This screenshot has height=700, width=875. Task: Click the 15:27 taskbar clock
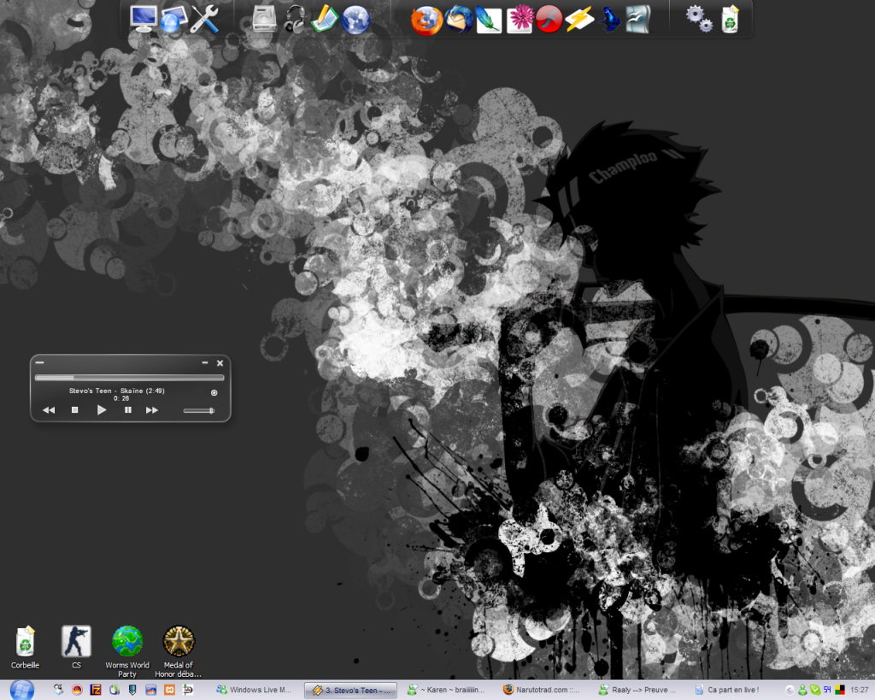click(859, 691)
